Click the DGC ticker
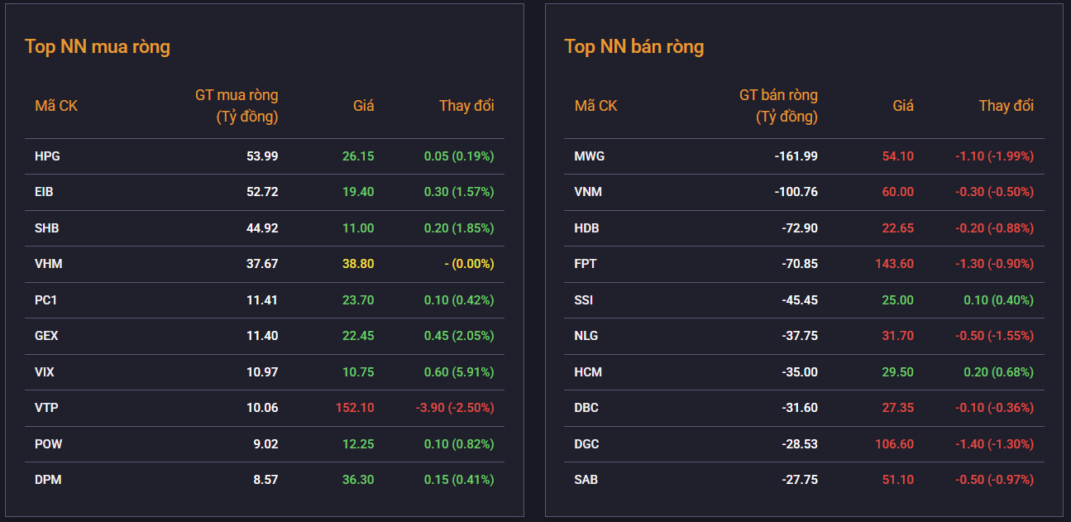Viewport: 1071px width, 522px height. click(587, 443)
